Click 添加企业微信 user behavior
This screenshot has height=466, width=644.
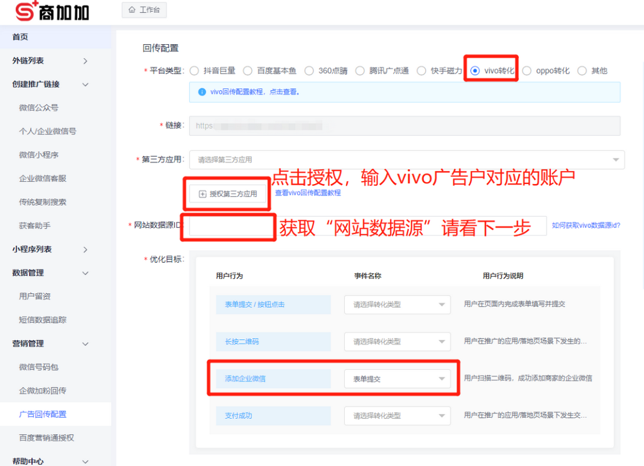(273, 379)
